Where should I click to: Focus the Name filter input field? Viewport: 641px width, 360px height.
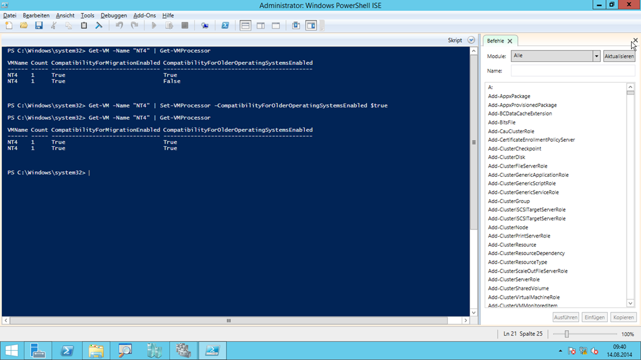coord(573,71)
